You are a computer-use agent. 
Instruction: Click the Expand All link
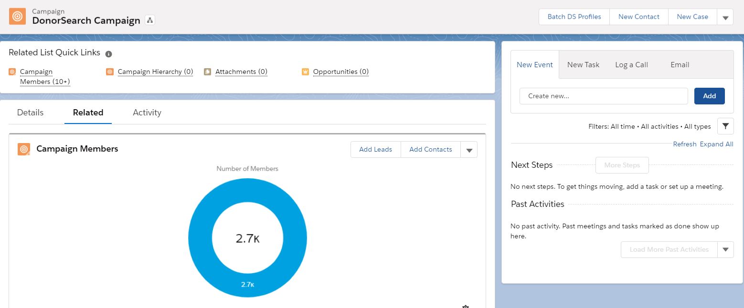point(716,144)
